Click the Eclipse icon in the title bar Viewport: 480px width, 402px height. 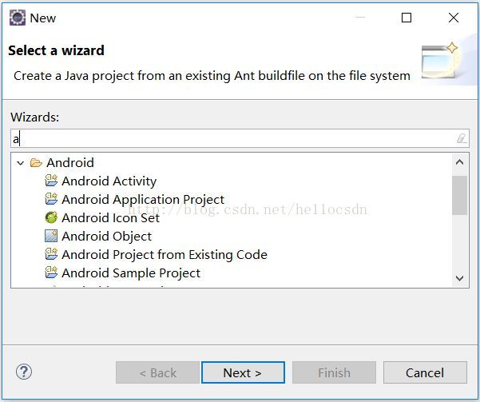17,18
